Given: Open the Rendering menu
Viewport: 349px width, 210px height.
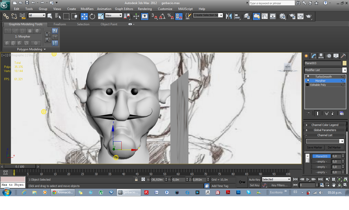Looking at the screenshot, I should pyautogui.click(x=145, y=9).
